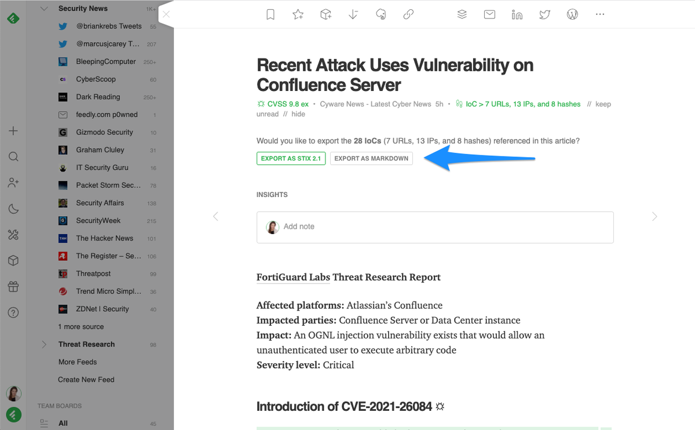Add article to a board via star icon

tap(298, 14)
